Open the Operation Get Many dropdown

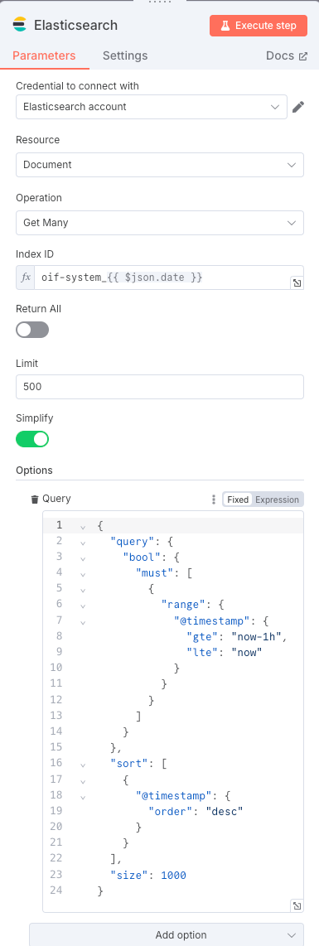(x=160, y=223)
